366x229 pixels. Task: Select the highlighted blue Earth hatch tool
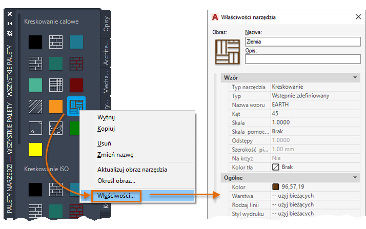(76, 106)
